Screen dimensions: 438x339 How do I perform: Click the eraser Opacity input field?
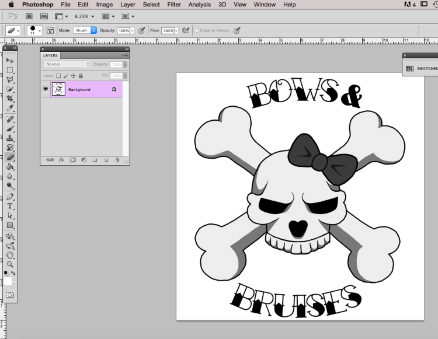pos(123,31)
